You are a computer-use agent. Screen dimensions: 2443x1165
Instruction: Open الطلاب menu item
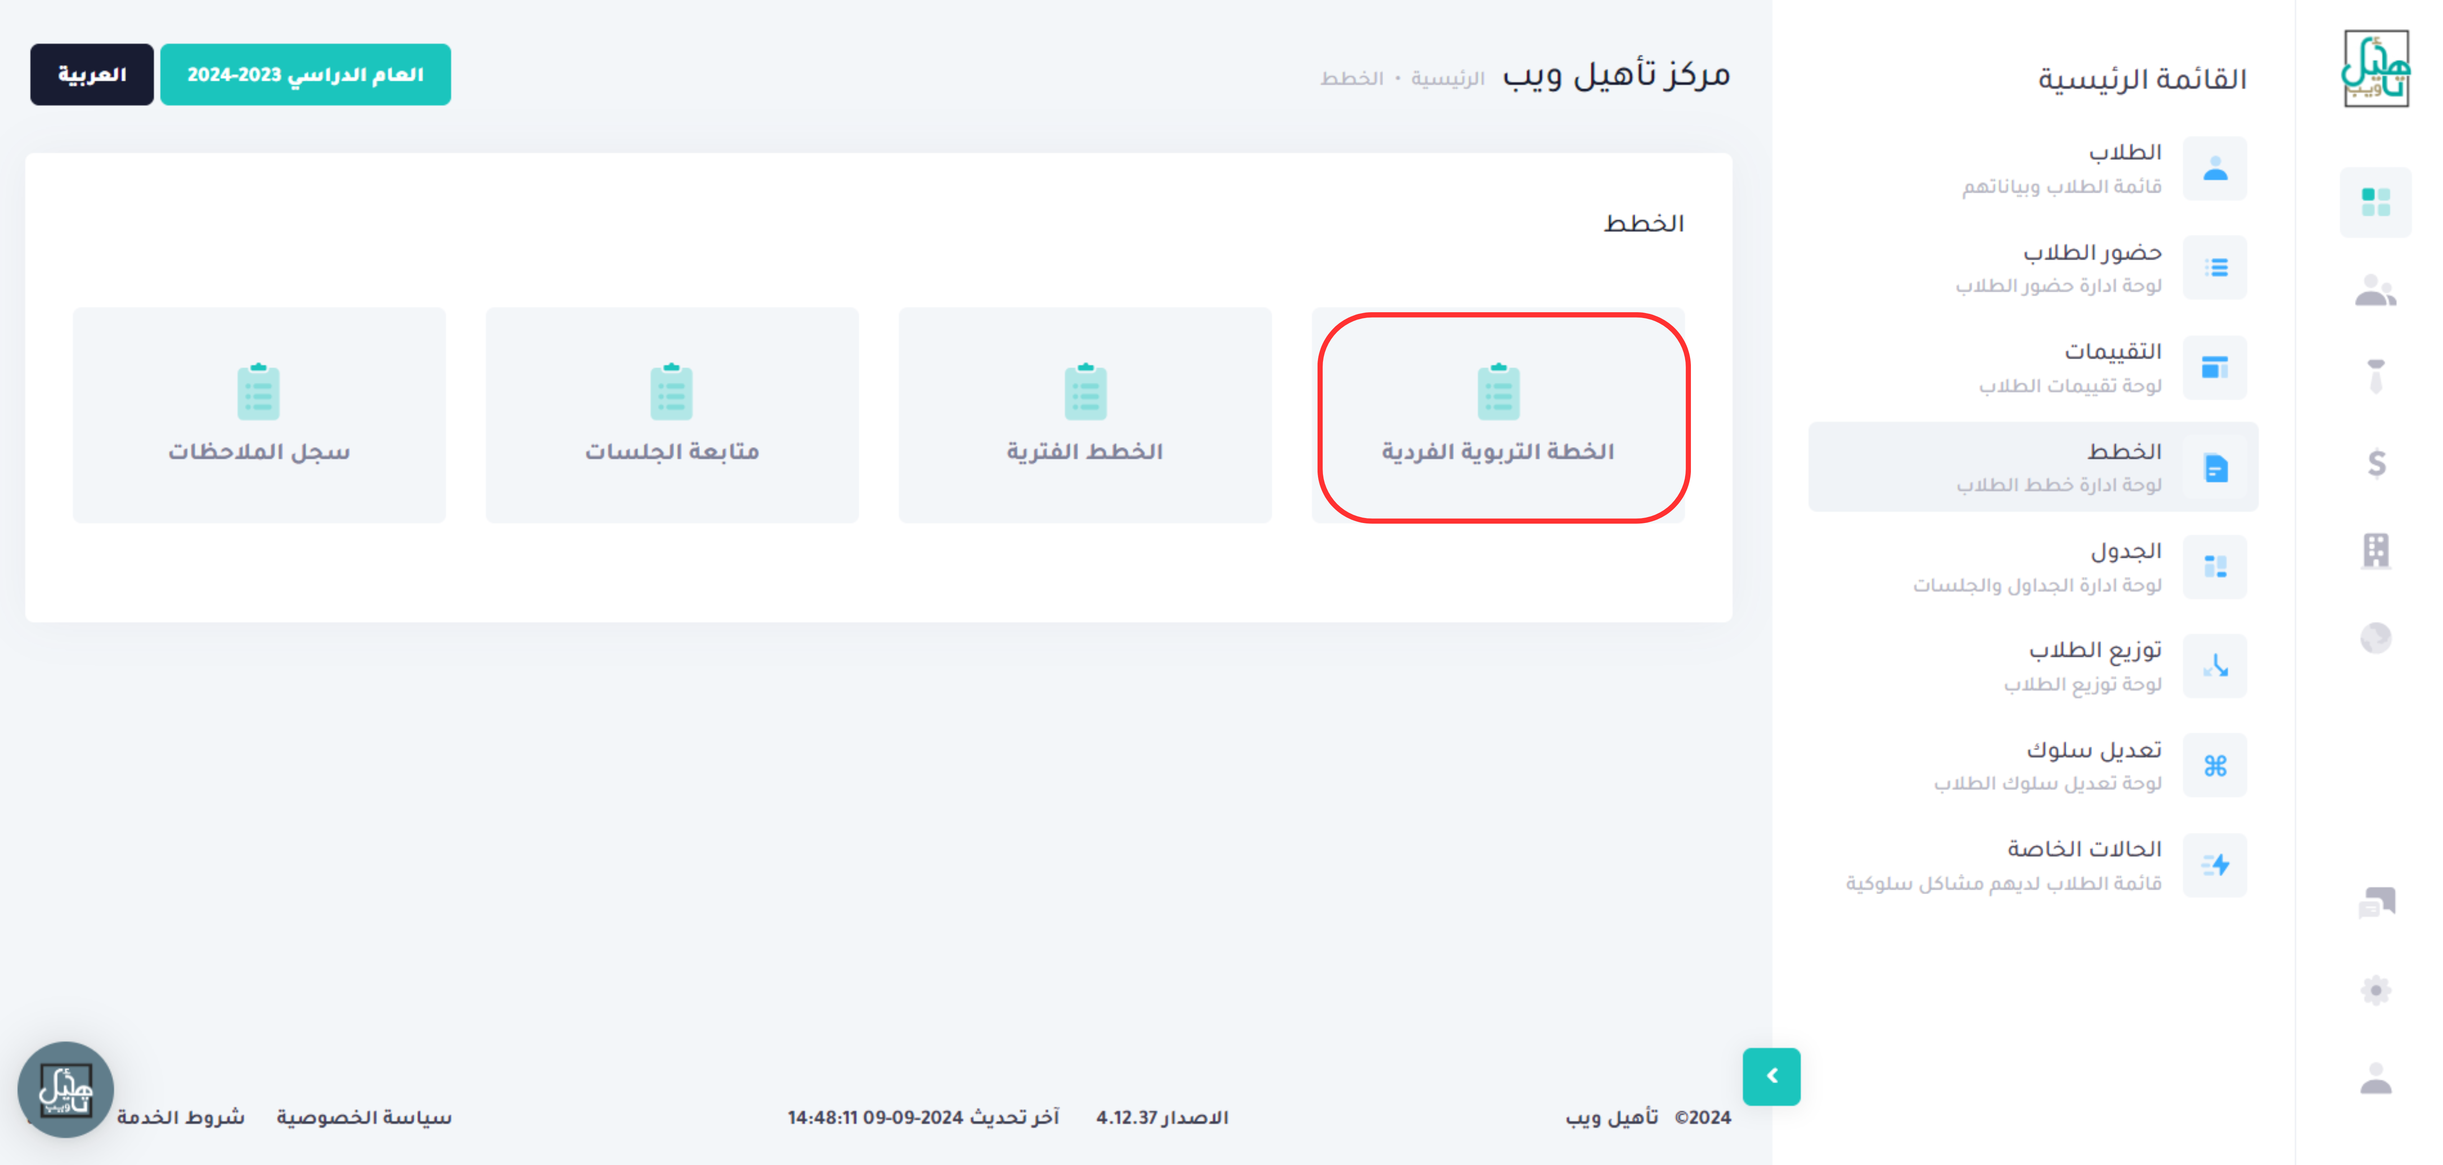pos(2032,169)
